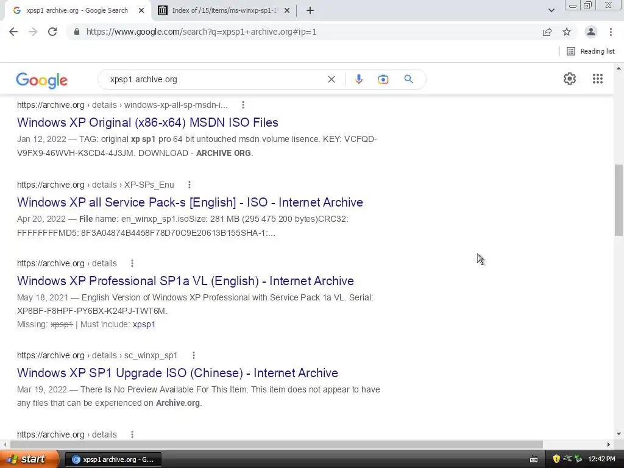Open options for XP-SPs_Enu result
Viewport: 624px width, 468px height.
(x=190, y=185)
